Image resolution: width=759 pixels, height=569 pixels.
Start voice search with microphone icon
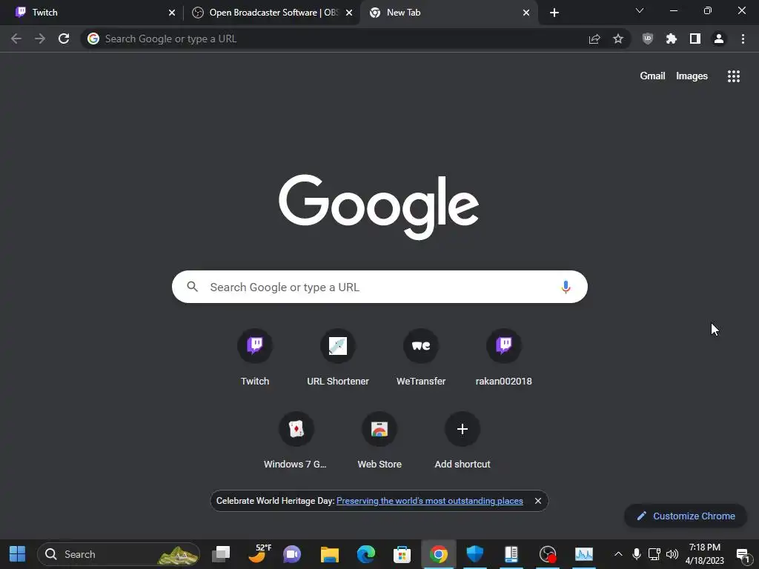[566, 287]
